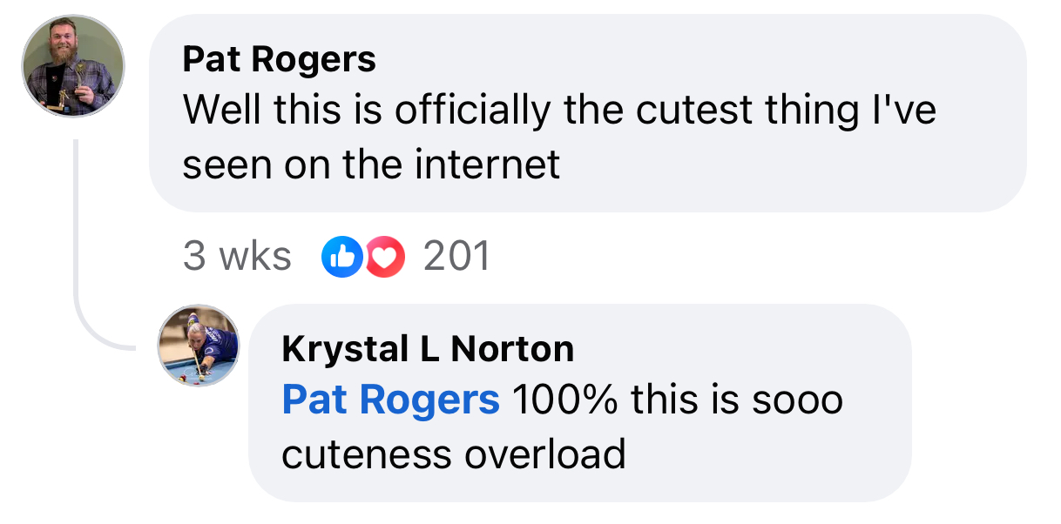Follow the blue Pat Rogers mention link
This screenshot has width=1061, height=524.
point(390,400)
